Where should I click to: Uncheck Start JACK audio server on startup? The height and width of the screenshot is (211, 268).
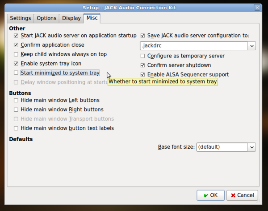coord(16,36)
